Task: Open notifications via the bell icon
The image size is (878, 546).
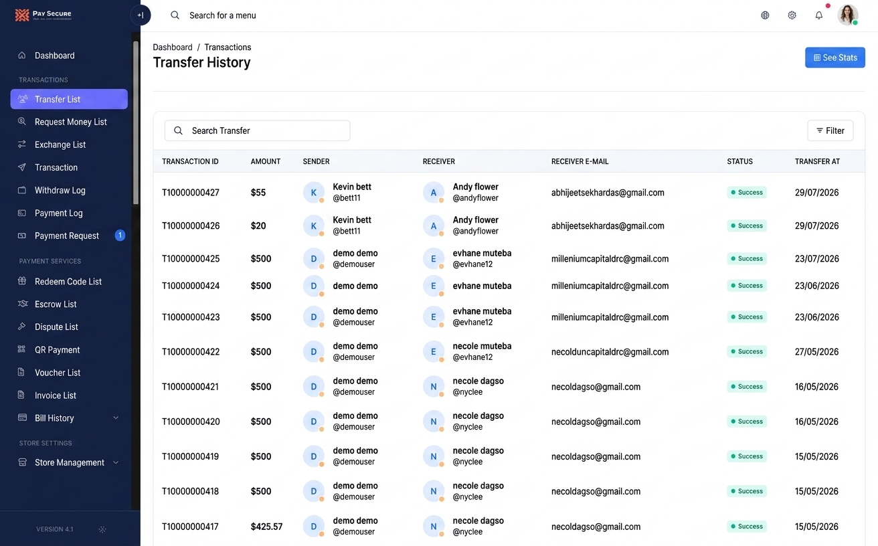Action: (818, 15)
